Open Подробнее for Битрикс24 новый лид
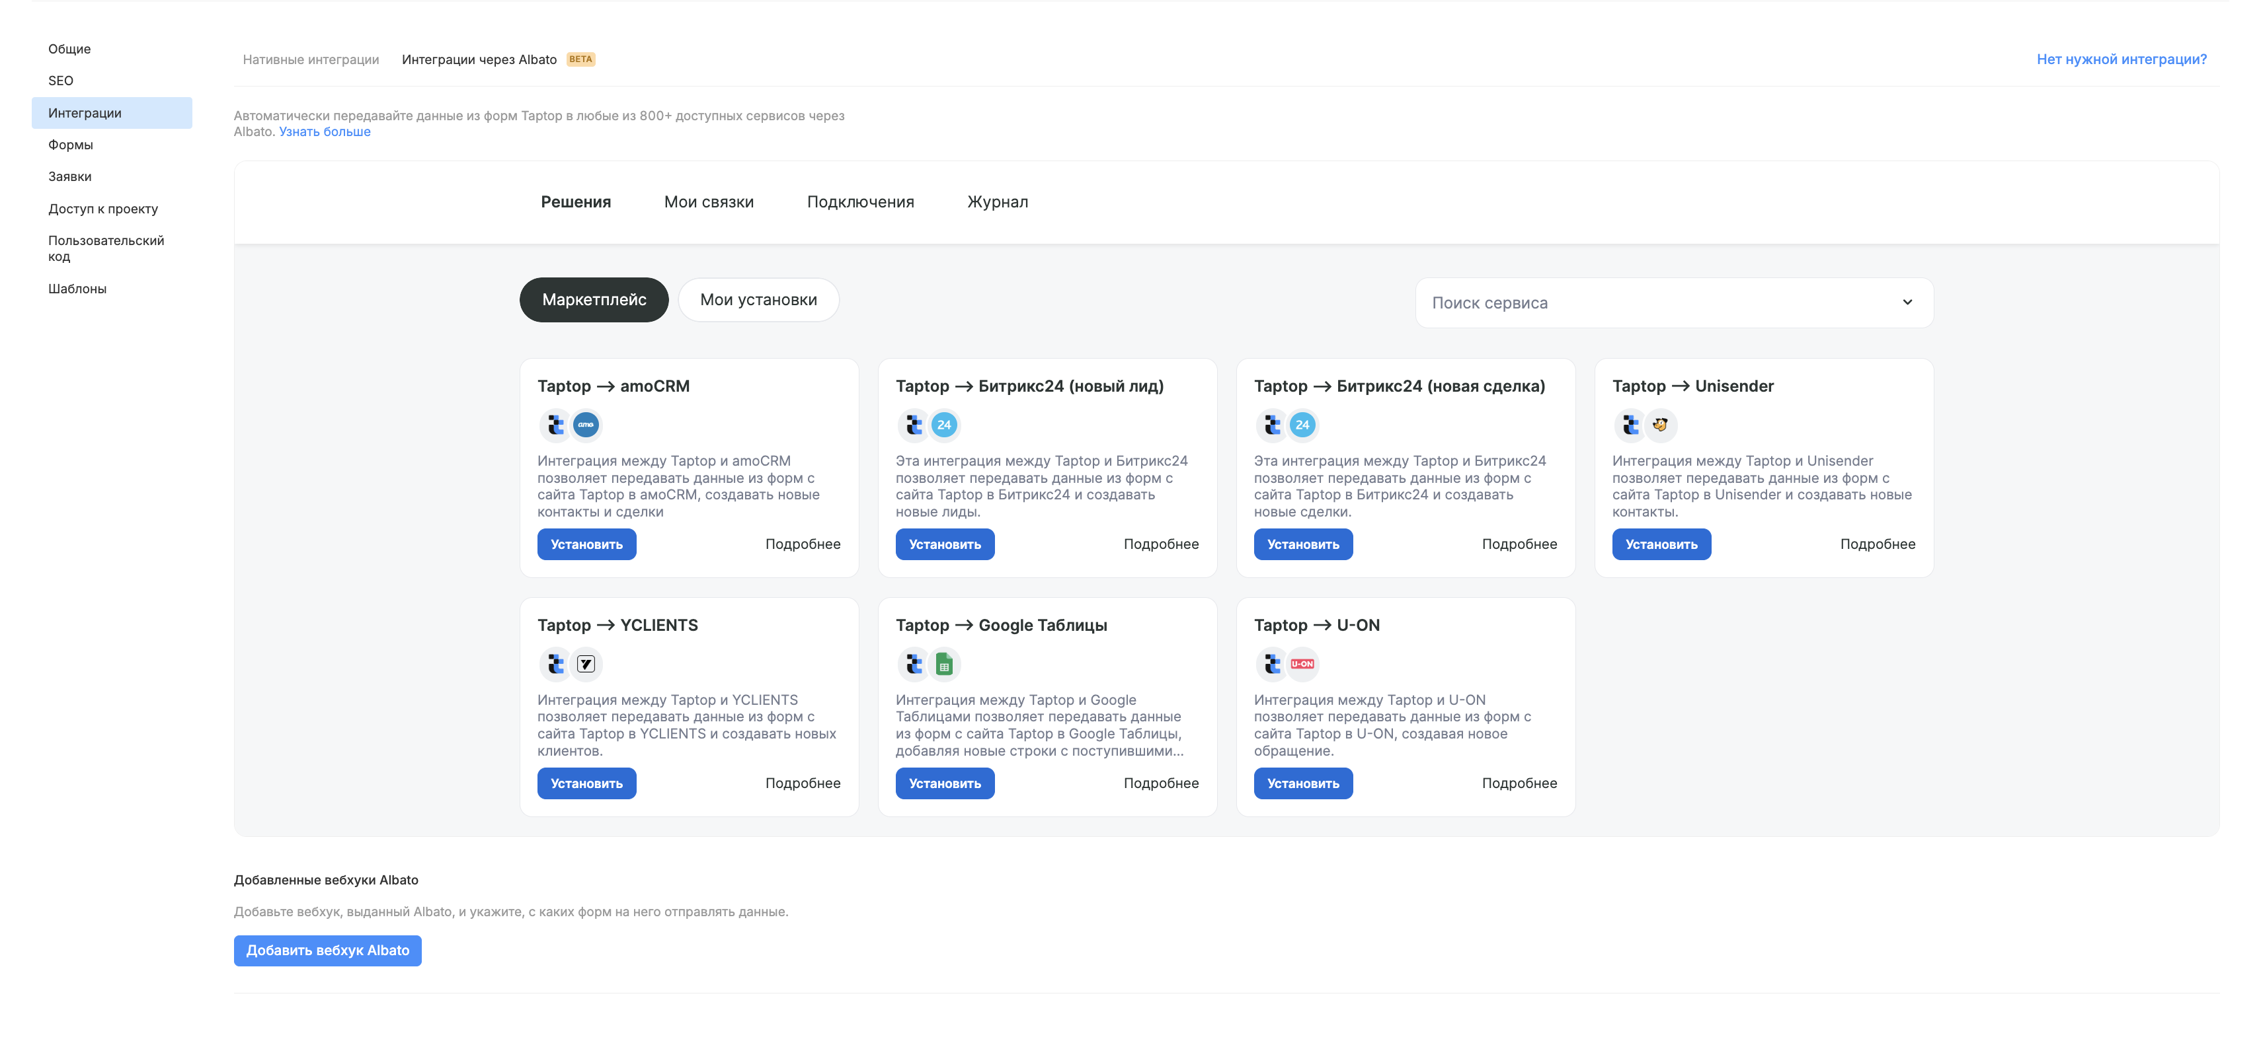 1160,544
